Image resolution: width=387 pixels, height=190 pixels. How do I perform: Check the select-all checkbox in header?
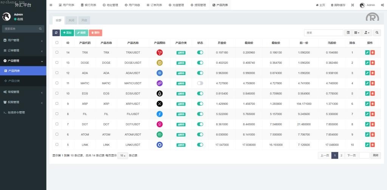(57, 43)
